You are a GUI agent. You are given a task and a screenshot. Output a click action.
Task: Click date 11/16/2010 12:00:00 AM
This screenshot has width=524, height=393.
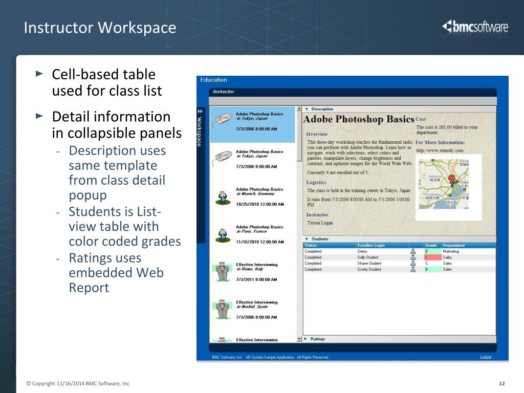point(260,242)
